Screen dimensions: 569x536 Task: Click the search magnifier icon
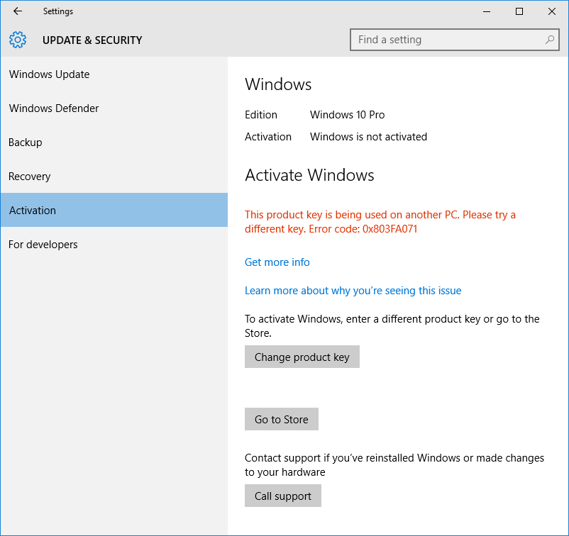(550, 40)
